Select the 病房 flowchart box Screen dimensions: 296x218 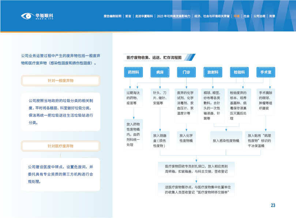coord(160,72)
